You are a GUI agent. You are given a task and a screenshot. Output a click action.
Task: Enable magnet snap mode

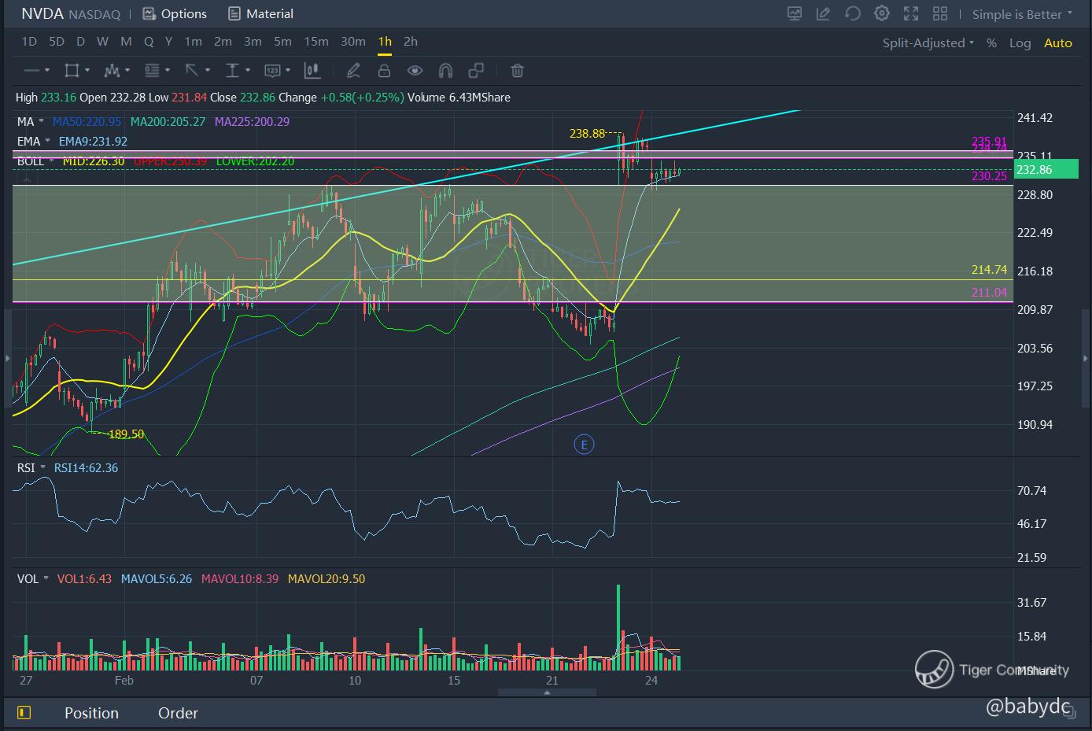445,71
